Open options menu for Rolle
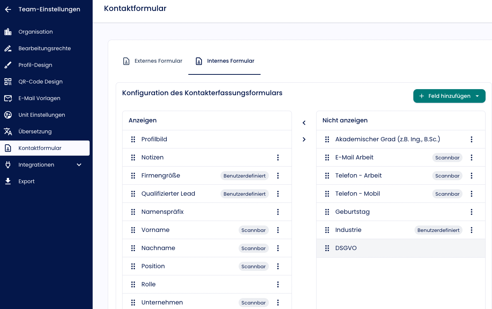The image size is (492, 309). click(x=278, y=284)
